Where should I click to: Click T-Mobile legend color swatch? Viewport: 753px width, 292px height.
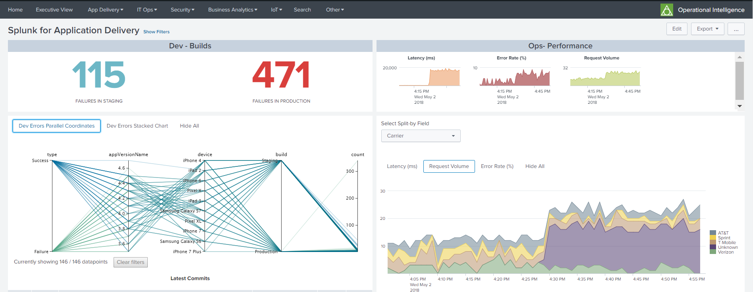pyautogui.click(x=713, y=242)
